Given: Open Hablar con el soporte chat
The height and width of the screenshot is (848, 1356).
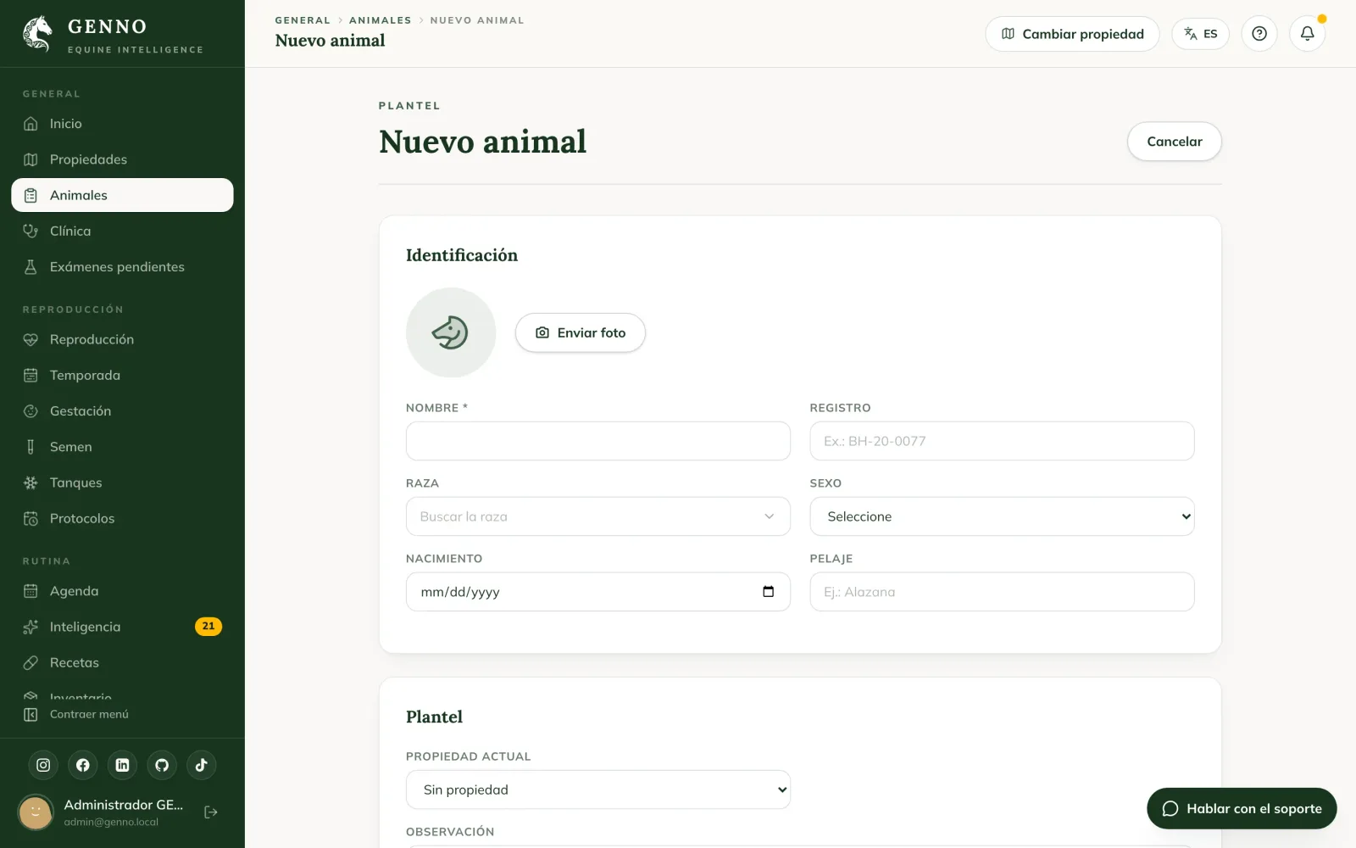Looking at the screenshot, I should 1242,808.
